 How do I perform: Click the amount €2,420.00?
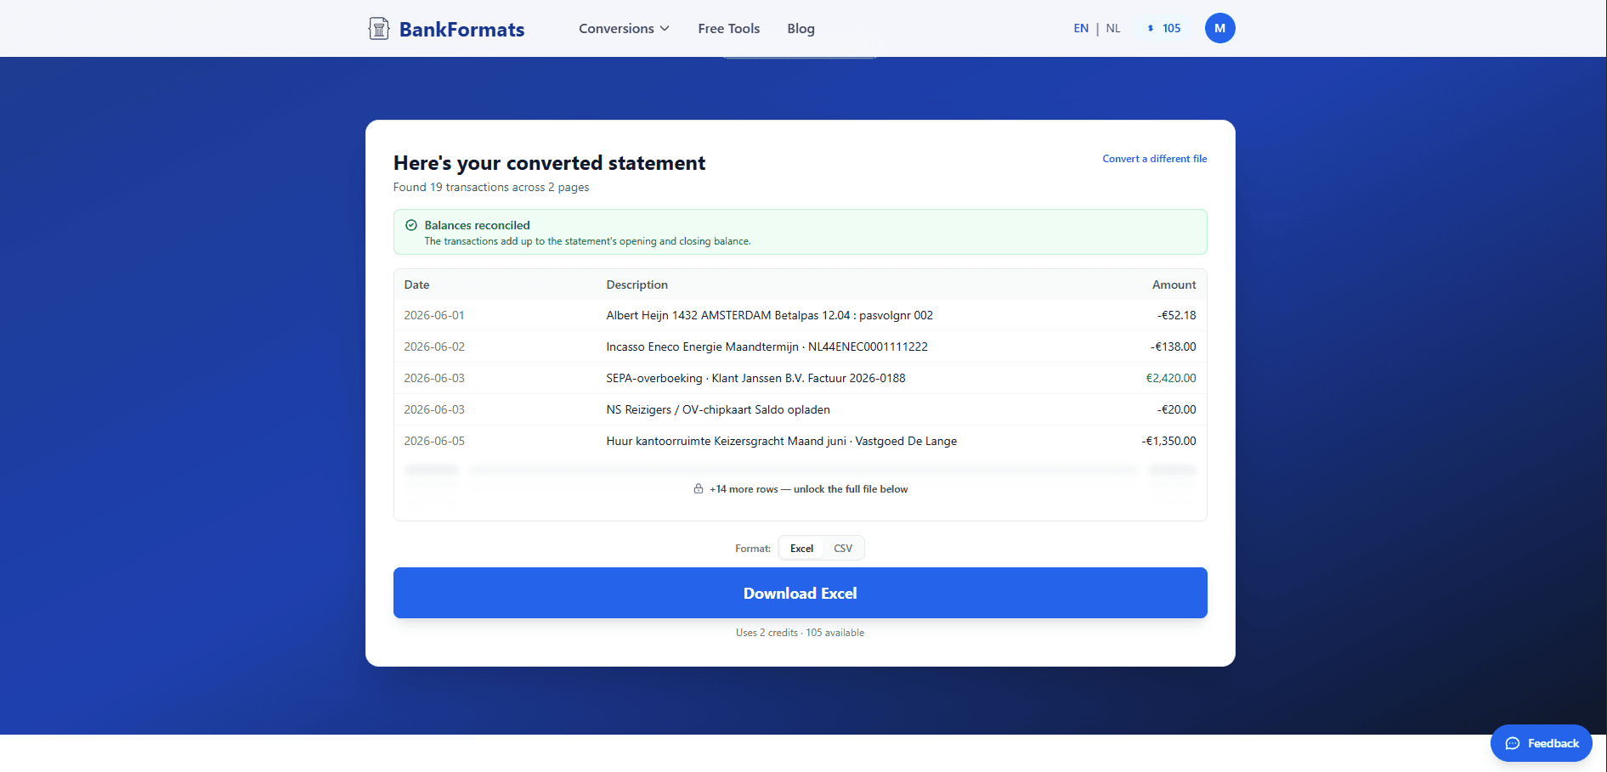pos(1171,378)
